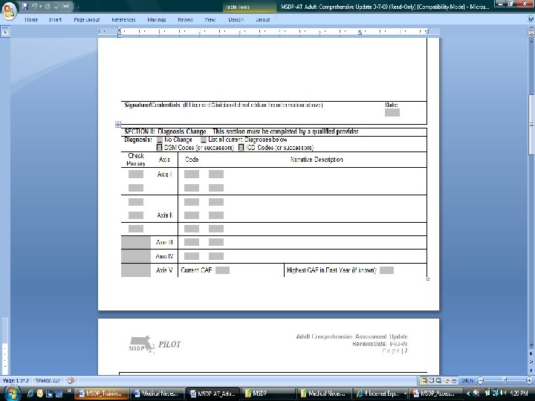Click the vertical scrollbar thumb
The image size is (535, 401).
pos(531,124)
